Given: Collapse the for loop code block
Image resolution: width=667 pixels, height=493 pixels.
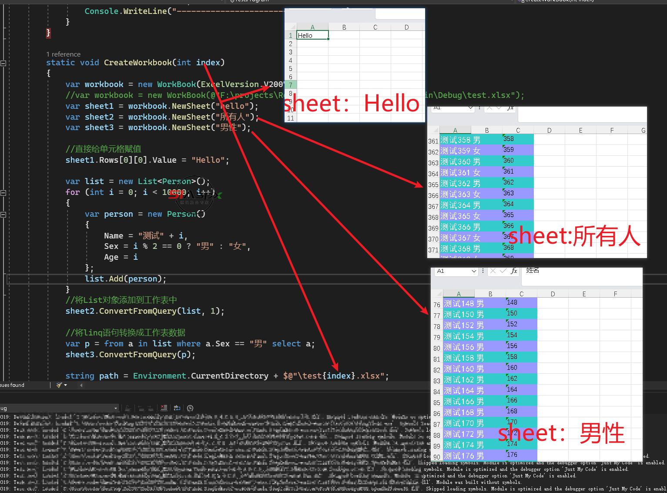Looking at the screenshot, I should coord(3,193).
